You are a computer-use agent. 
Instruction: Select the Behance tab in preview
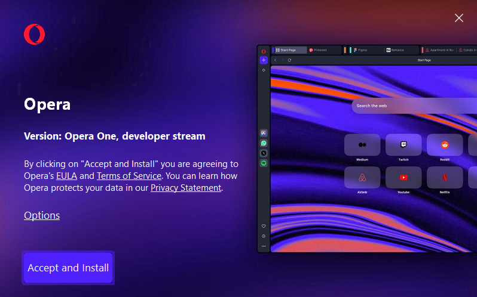[402, 50]
